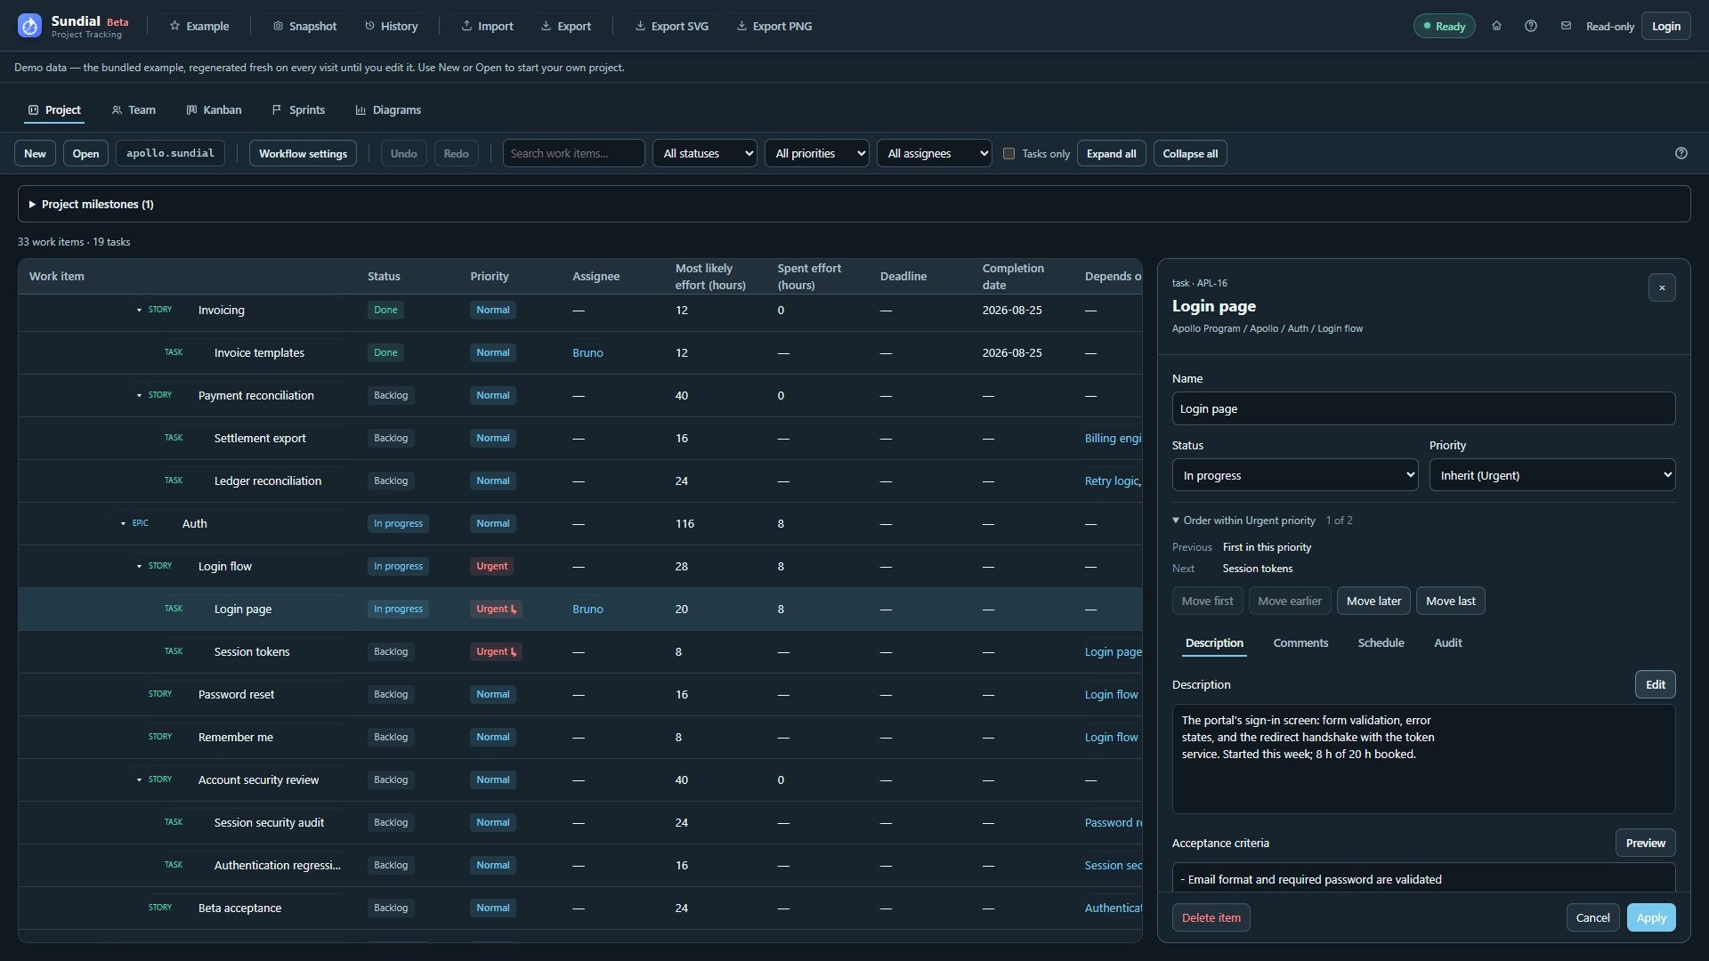Click the Delete item button
Screen dimensions: 1709x961
tap(1211, 917)
